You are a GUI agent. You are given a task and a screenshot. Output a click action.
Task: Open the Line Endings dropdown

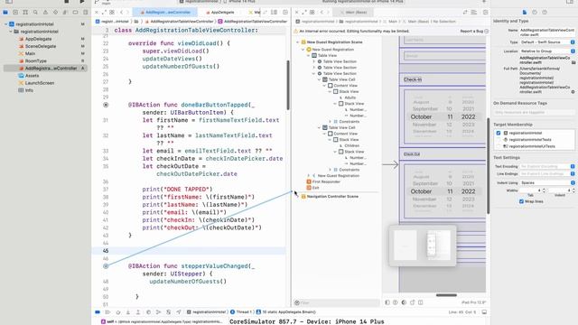coord(547,173)
